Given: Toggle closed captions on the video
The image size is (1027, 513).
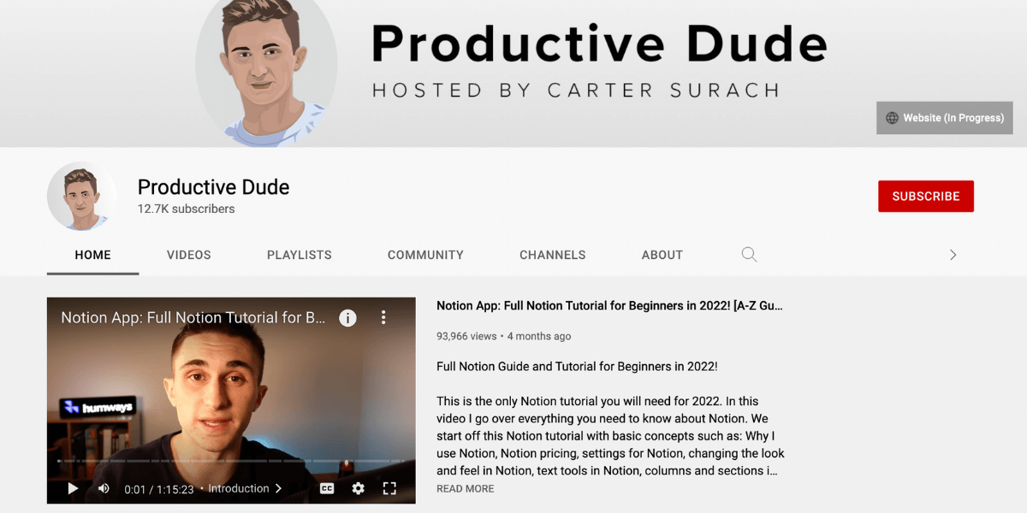Looking at the screenshot, I should click(327, 488).
